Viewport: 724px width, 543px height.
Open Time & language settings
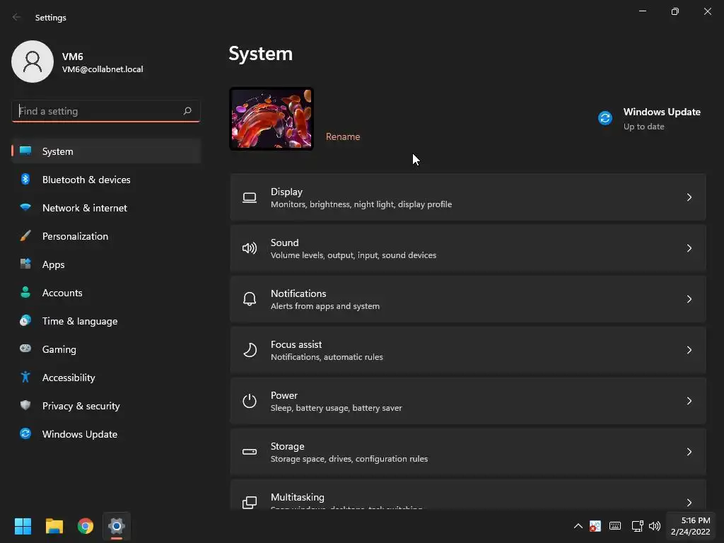[x=106, y=321]
